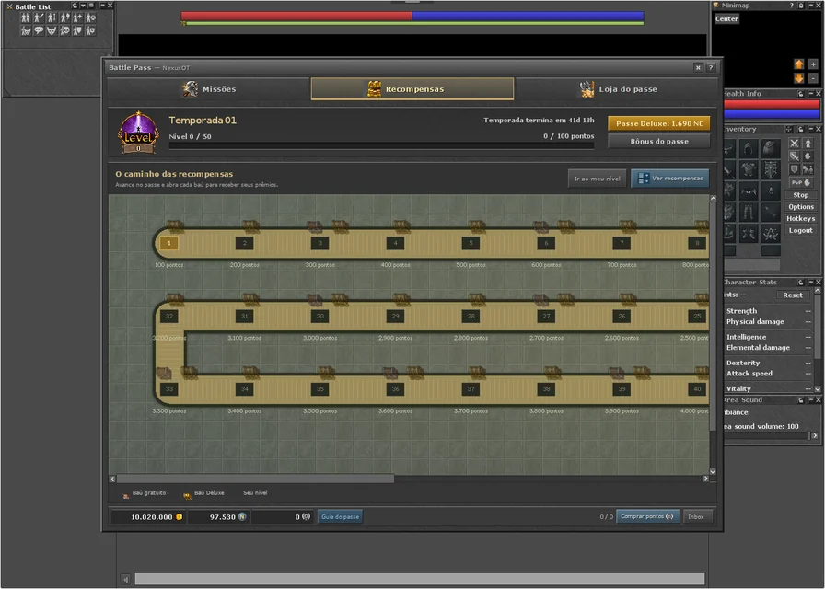This screenshot has width=825, height=589.
Task: Toggle the speech bubble NPC filter in Battle List
Action: pos(39,30)
